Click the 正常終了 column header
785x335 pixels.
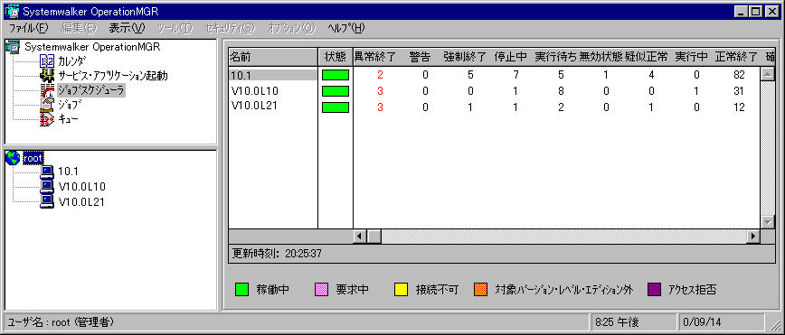[736, 57]
